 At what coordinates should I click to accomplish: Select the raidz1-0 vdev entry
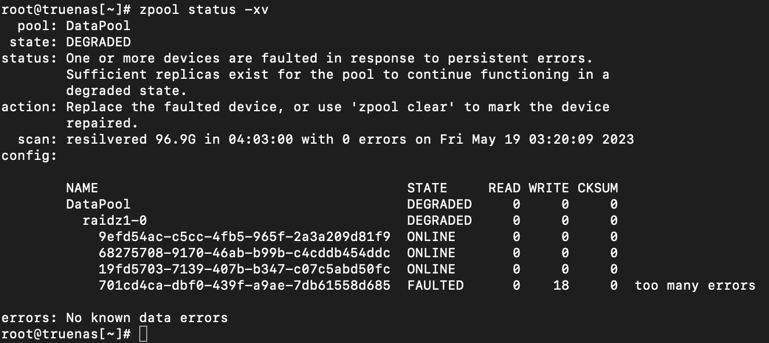point(107,221)
